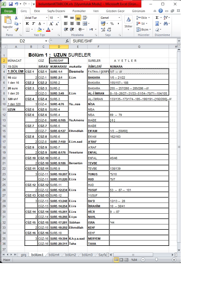Apply yellow fill color bucket
Image resolution: width=200 pixels, height=285 pixels.
click(x=40, y=30)
